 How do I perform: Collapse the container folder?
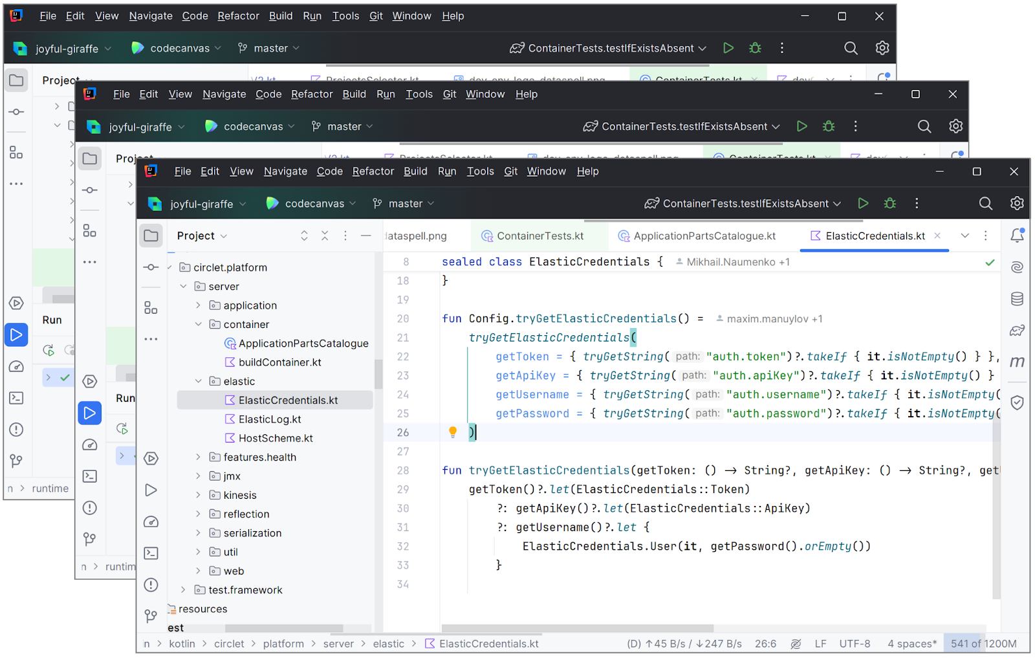199,324
